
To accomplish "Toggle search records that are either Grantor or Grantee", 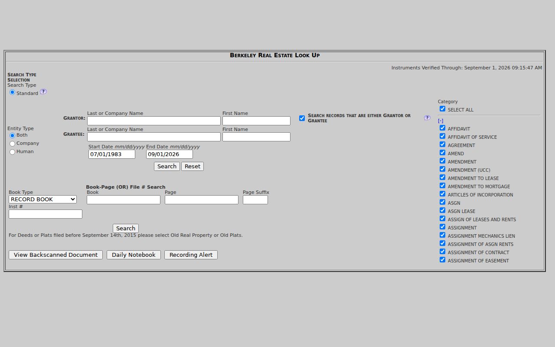I will (x=302, y=118).
